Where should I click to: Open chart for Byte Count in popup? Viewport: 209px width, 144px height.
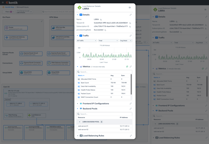(x=79, y=83)
